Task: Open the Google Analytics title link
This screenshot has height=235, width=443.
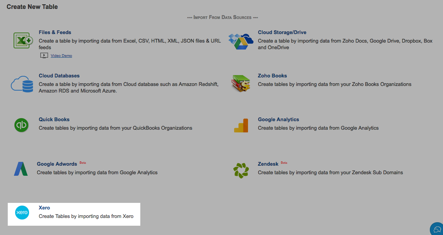Action: point(278,119)
